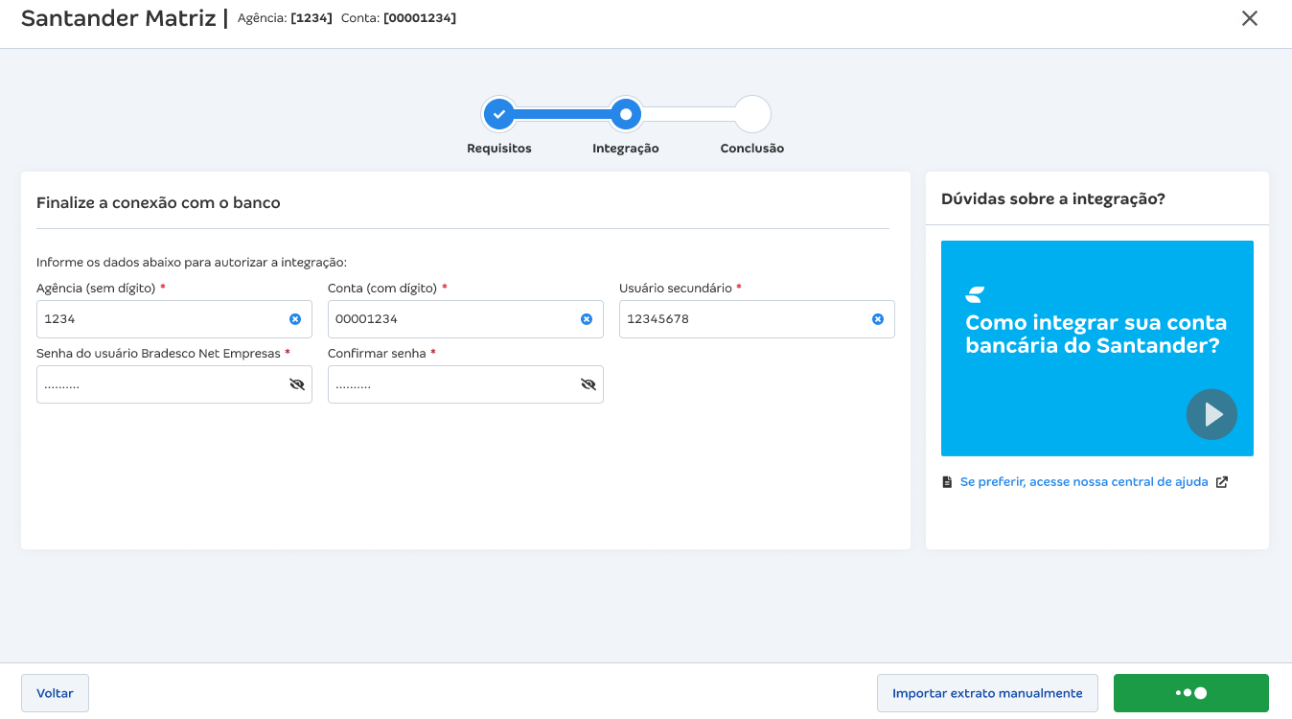Select the Usuário secundário text field

pos(743,319)
